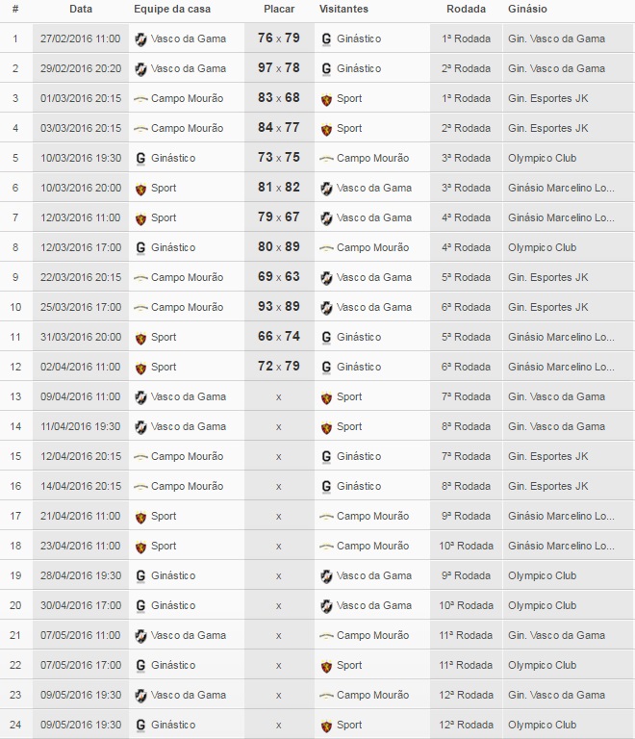This screenshot has width=635, height=739.
Task: Click home Ginástico logo in game 5
Action: 140,159
